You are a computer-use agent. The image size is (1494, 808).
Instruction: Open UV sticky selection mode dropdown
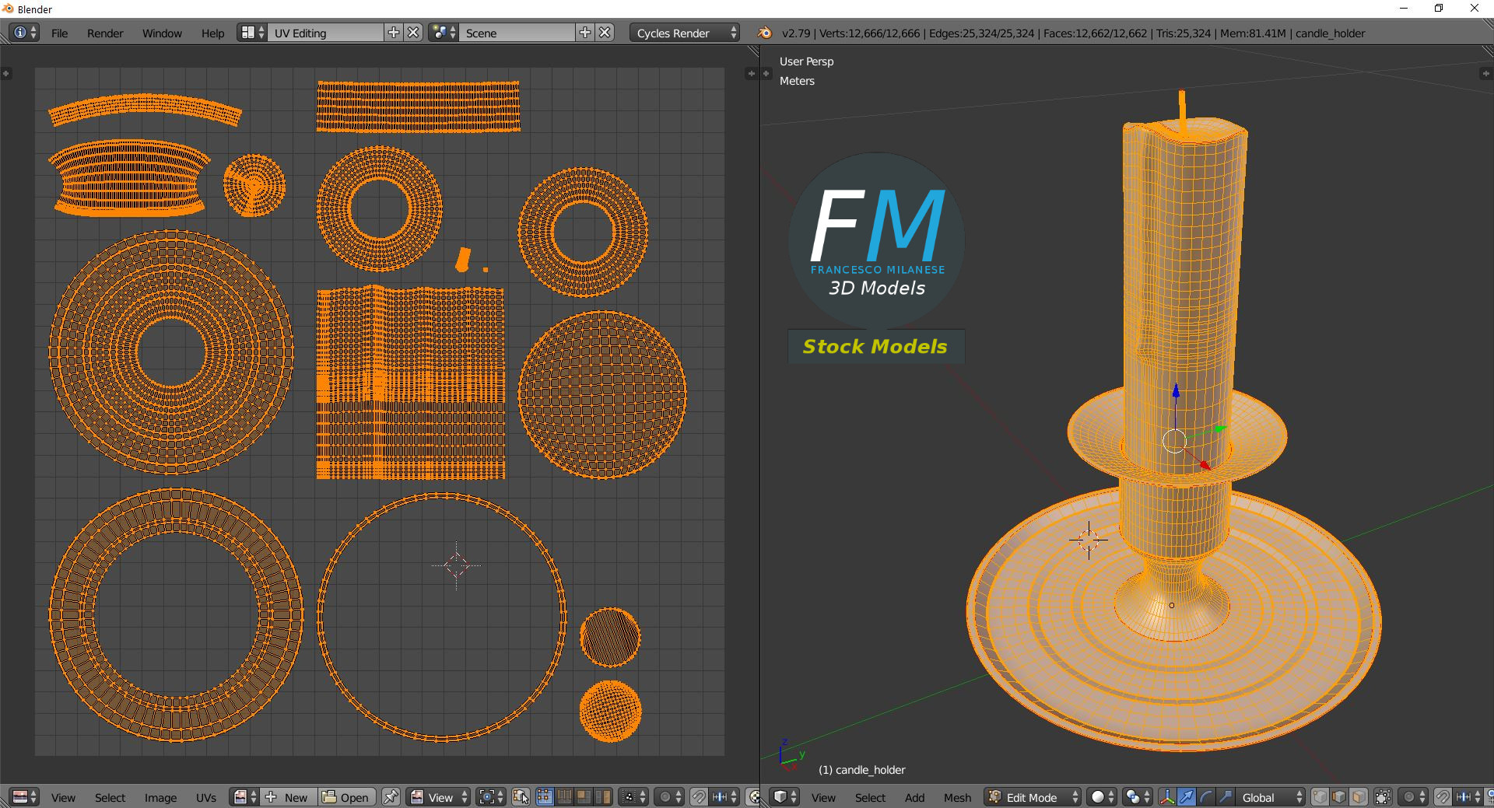point(633,797)
